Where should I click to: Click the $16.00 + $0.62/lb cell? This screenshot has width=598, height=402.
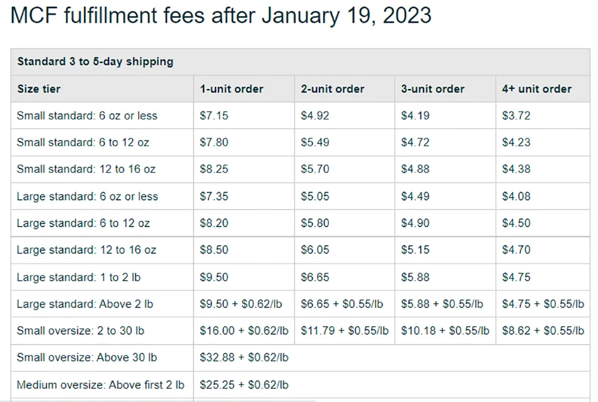[x=244, y=330]
